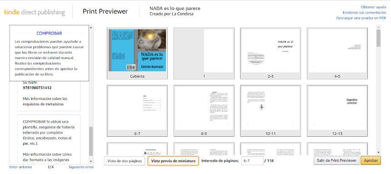
Task: Click the kindle direct publishing logo
Action: (35, 12)
